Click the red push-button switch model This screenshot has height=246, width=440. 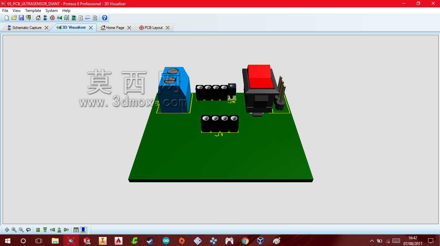260,90
